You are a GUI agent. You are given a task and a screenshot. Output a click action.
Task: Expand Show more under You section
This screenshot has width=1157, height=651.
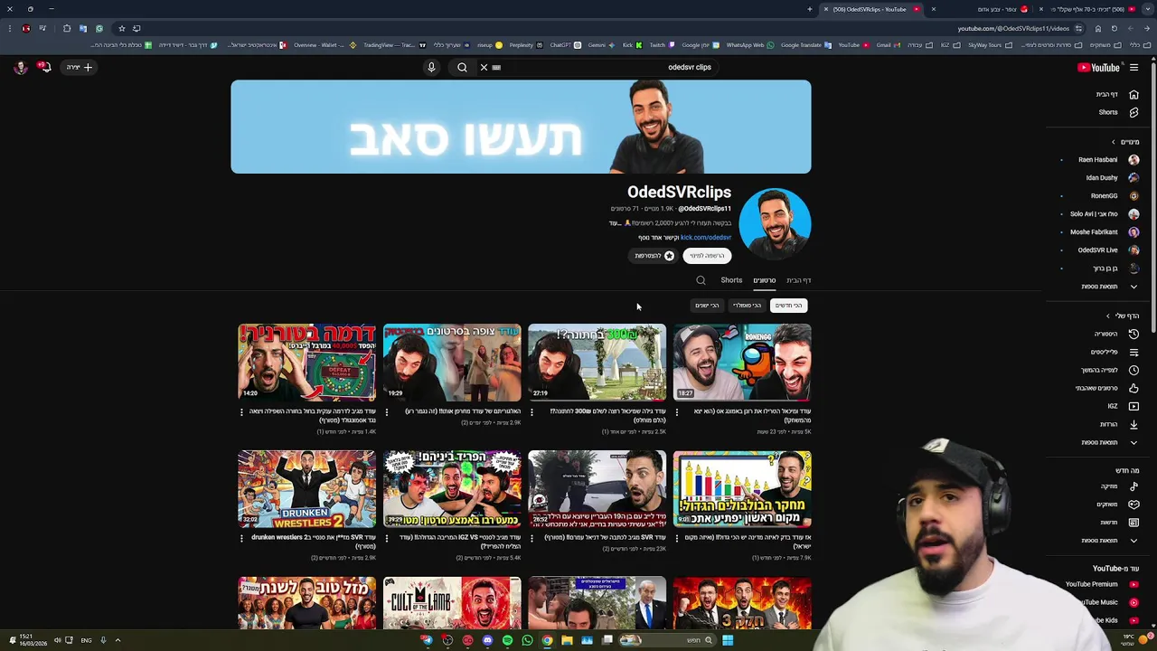[1109, 442]
